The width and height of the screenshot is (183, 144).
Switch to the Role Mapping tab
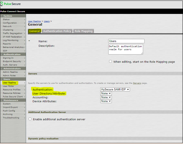coord(83,31)
